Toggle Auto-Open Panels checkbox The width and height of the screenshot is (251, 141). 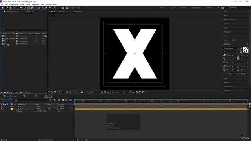click(67, 8)
